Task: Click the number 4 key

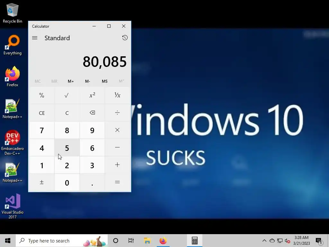Action: (x=42, y=148)
